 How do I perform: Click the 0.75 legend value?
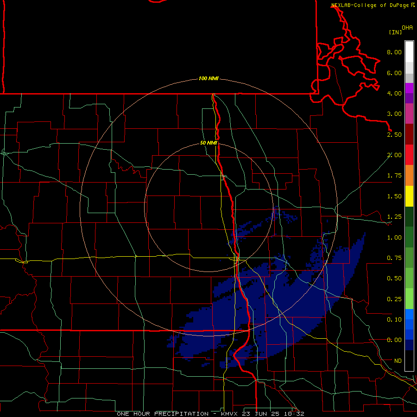coord(394,258)
